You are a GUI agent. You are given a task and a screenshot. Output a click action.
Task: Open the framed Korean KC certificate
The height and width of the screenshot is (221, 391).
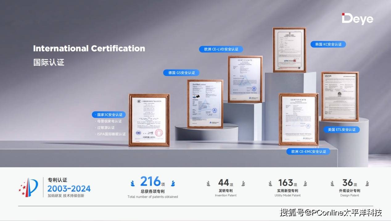point(289,50)
